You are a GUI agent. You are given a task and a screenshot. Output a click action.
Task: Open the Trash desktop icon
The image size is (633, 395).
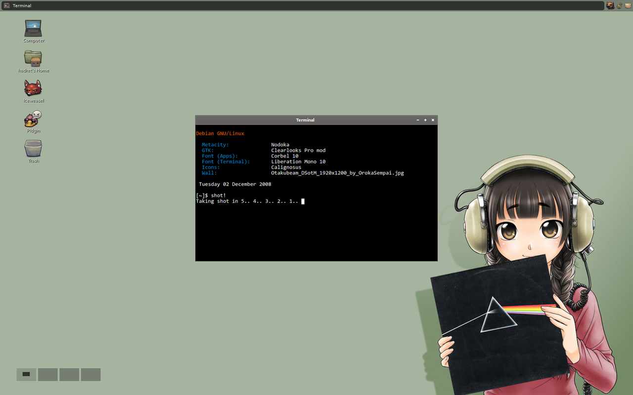pyautogui.click(x=33, y=149)
